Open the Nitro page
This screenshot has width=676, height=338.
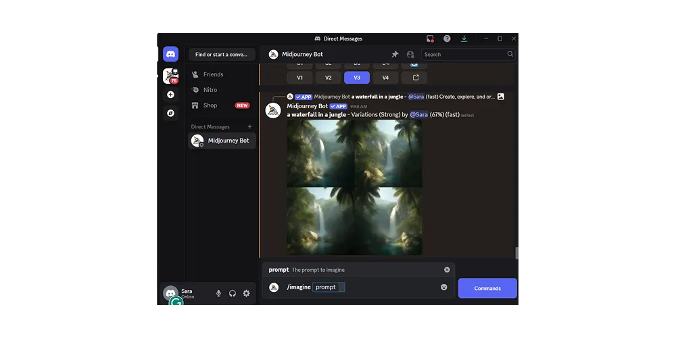222,90
